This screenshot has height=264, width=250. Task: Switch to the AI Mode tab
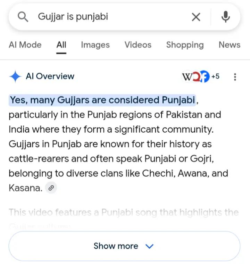point(25,45)
